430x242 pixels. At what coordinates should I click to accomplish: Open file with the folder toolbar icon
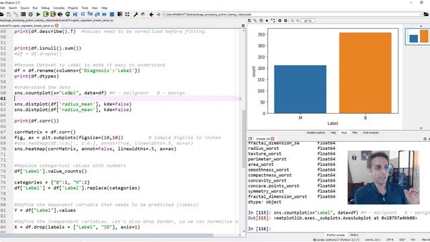click(x=2, y=14)
